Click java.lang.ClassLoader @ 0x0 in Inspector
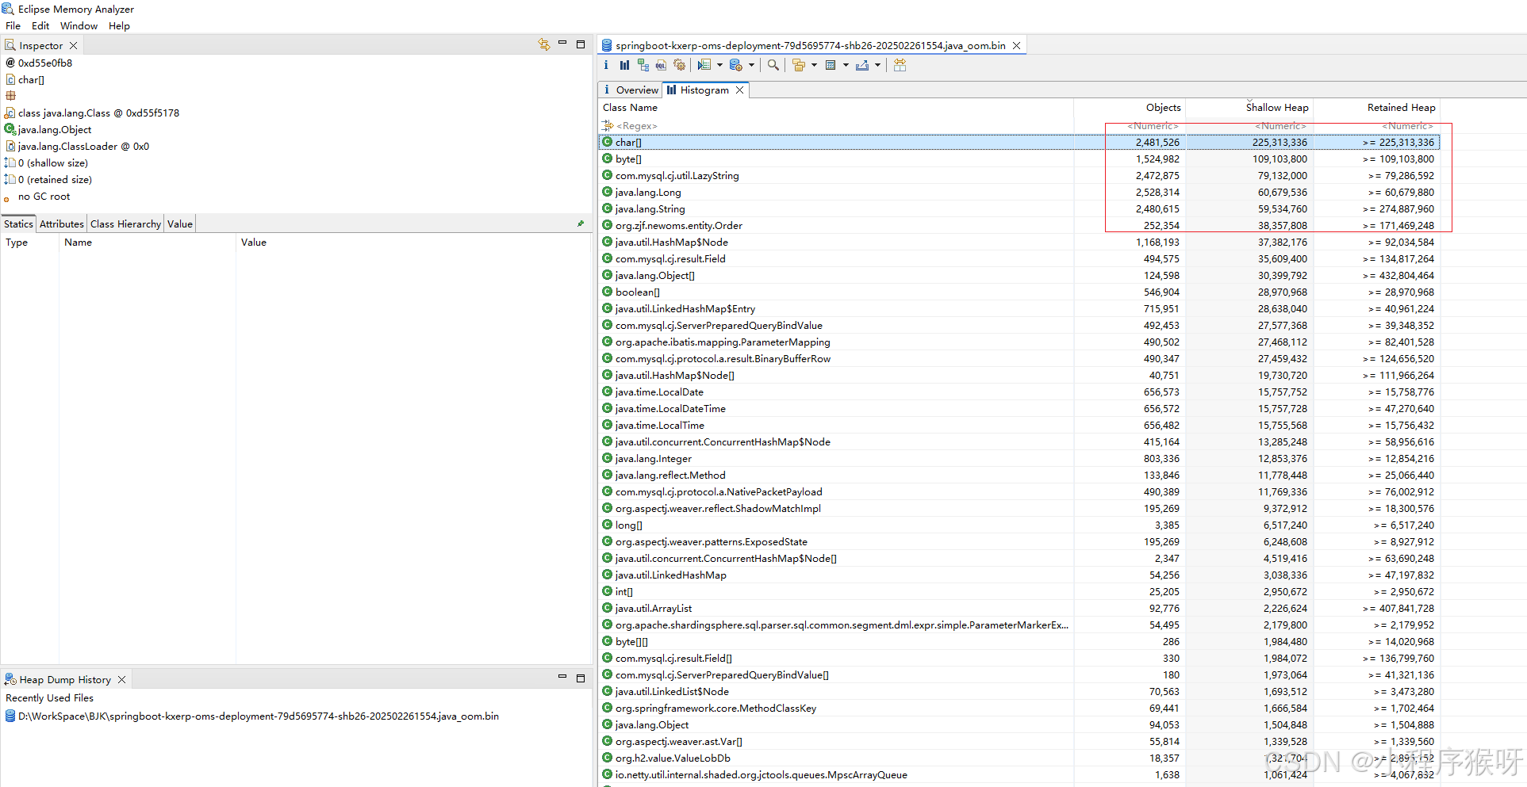This screenshot has width=1527, height=787. pyautogui.click(x=83, y=146)
